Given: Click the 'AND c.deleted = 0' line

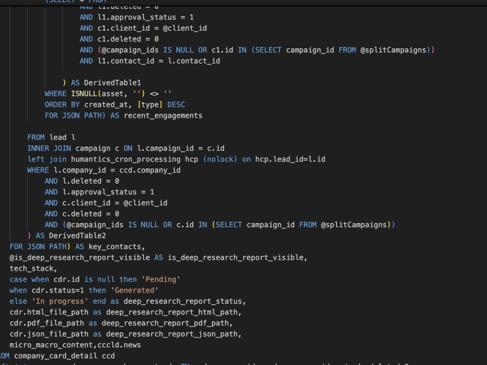Looking at the screenshot, I should click(x=82, y=214).
